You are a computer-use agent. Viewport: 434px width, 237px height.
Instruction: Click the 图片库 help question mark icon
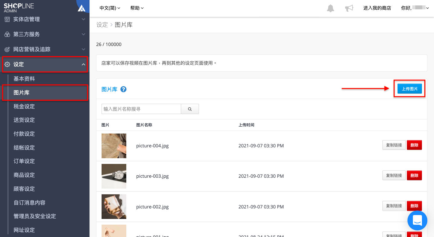123,89
